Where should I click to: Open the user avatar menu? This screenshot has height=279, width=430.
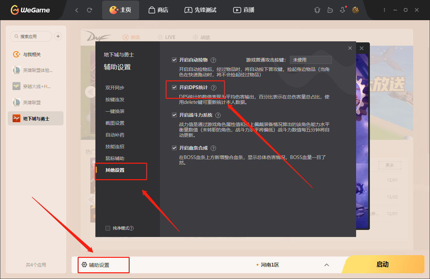pyautogui.click(x=355, y=10)
